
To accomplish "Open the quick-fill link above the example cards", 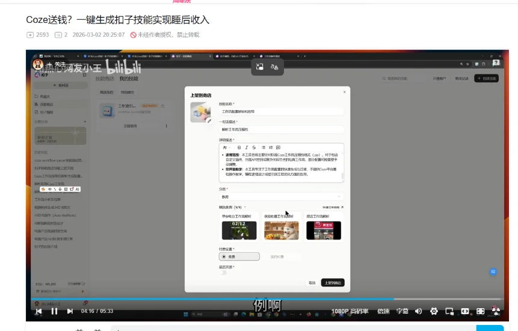I will point(333,208).
